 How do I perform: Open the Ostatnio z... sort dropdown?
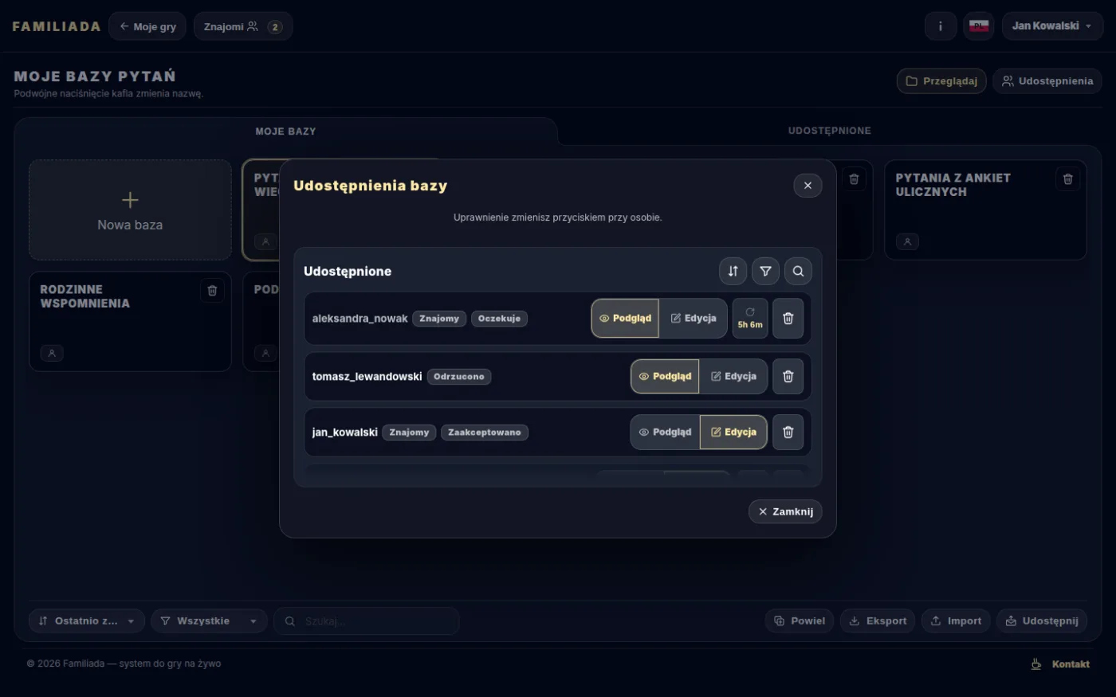pyautogui.click(x=87, y=621)
